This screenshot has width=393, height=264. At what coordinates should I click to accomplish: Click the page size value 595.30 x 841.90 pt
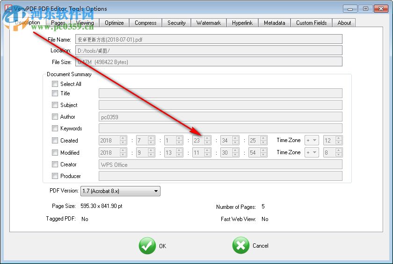tap(102, 206)
